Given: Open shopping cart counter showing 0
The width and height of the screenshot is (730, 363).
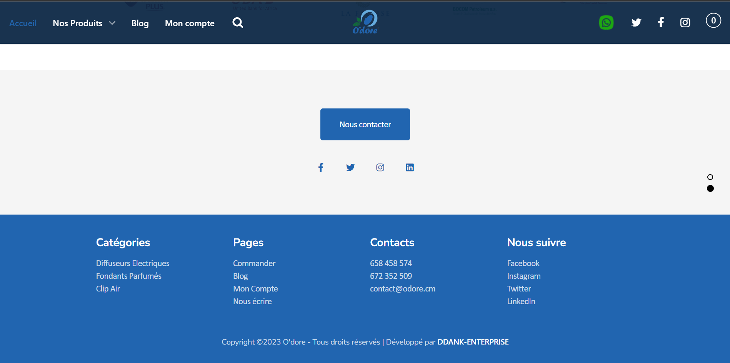Looking at the screenshot, I should pos(713,20).
